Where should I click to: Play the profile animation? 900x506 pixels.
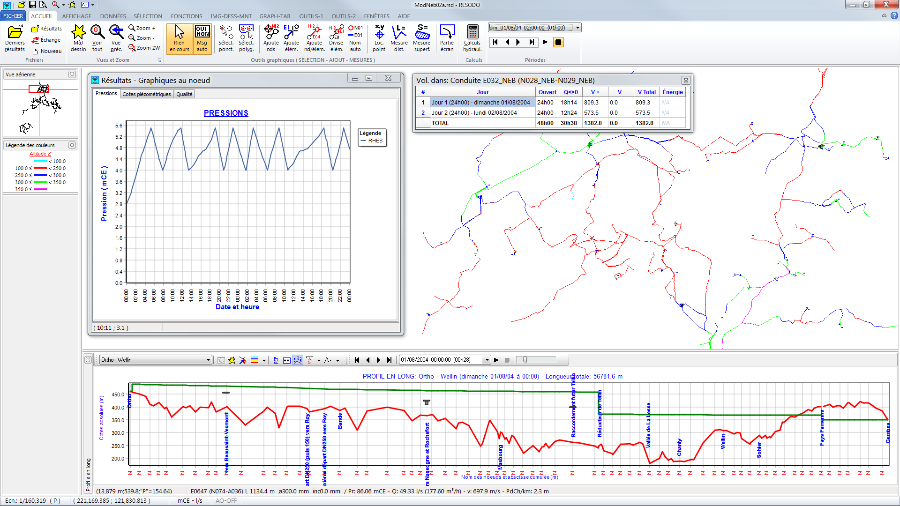pos(496,360)
